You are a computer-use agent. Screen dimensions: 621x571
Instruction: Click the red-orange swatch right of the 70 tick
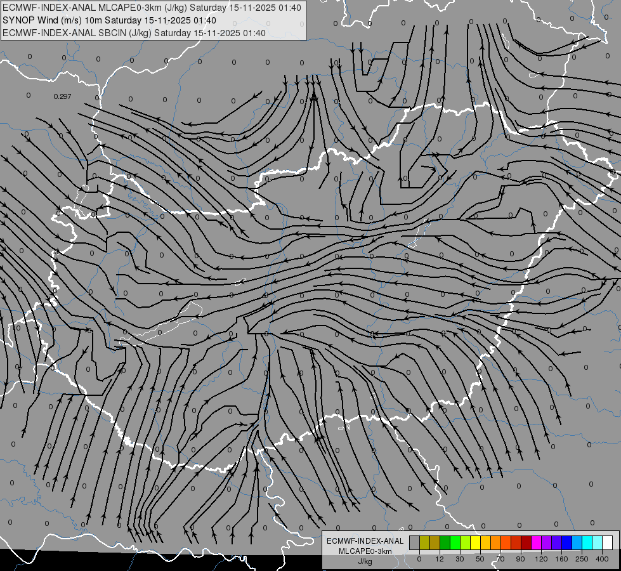pyautogui.click(x=506, y=542)
